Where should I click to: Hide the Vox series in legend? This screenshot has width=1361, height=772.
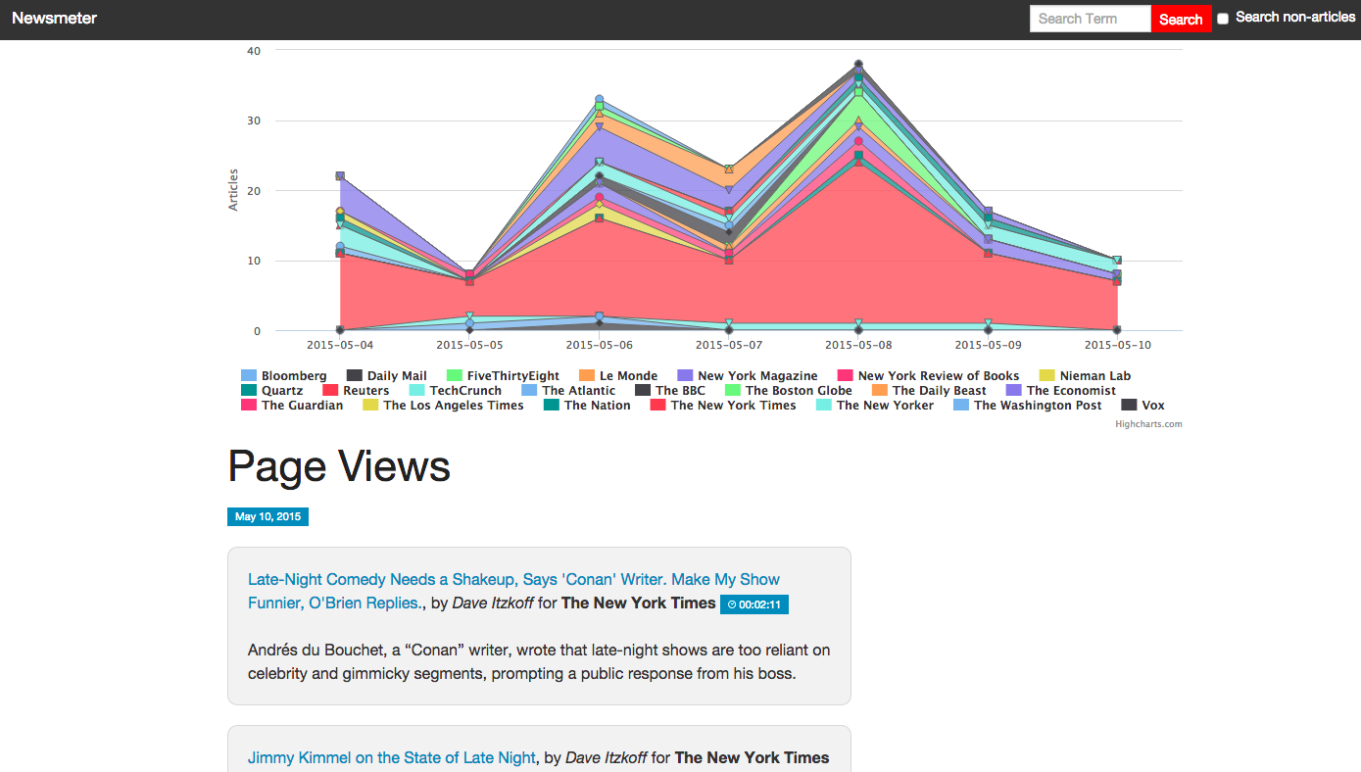(1142, 406)
